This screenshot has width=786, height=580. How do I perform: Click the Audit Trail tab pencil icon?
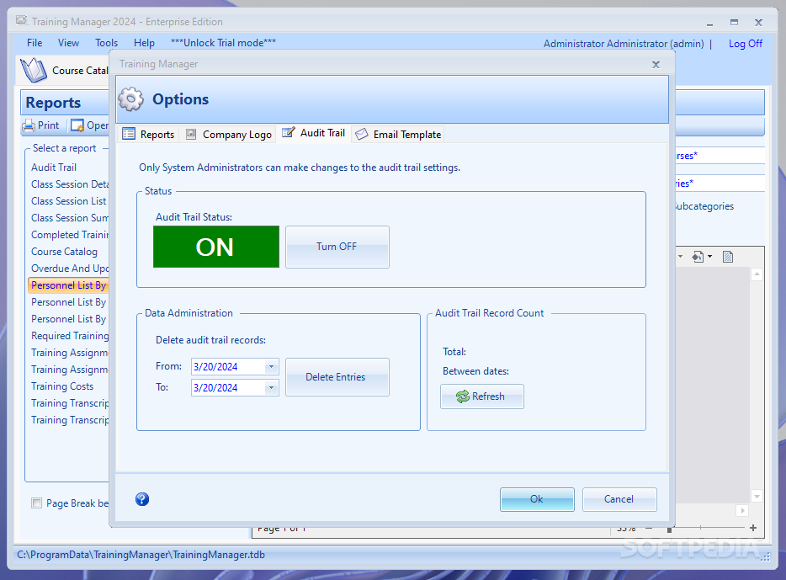point(289,132)
